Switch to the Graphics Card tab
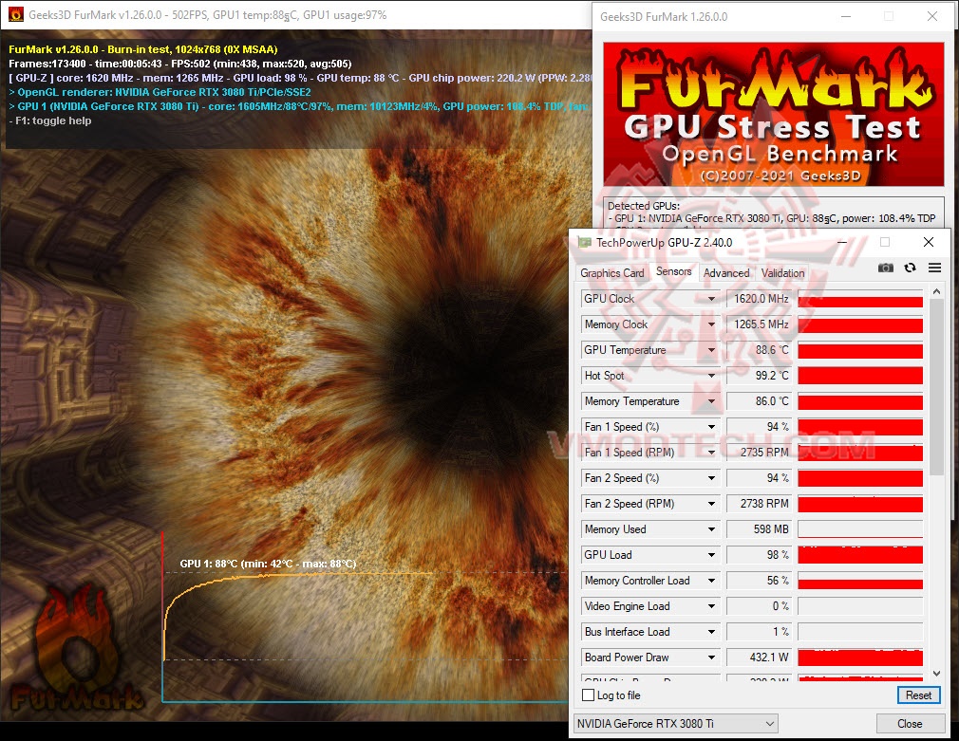959x741 pixels. coord(611,273)
